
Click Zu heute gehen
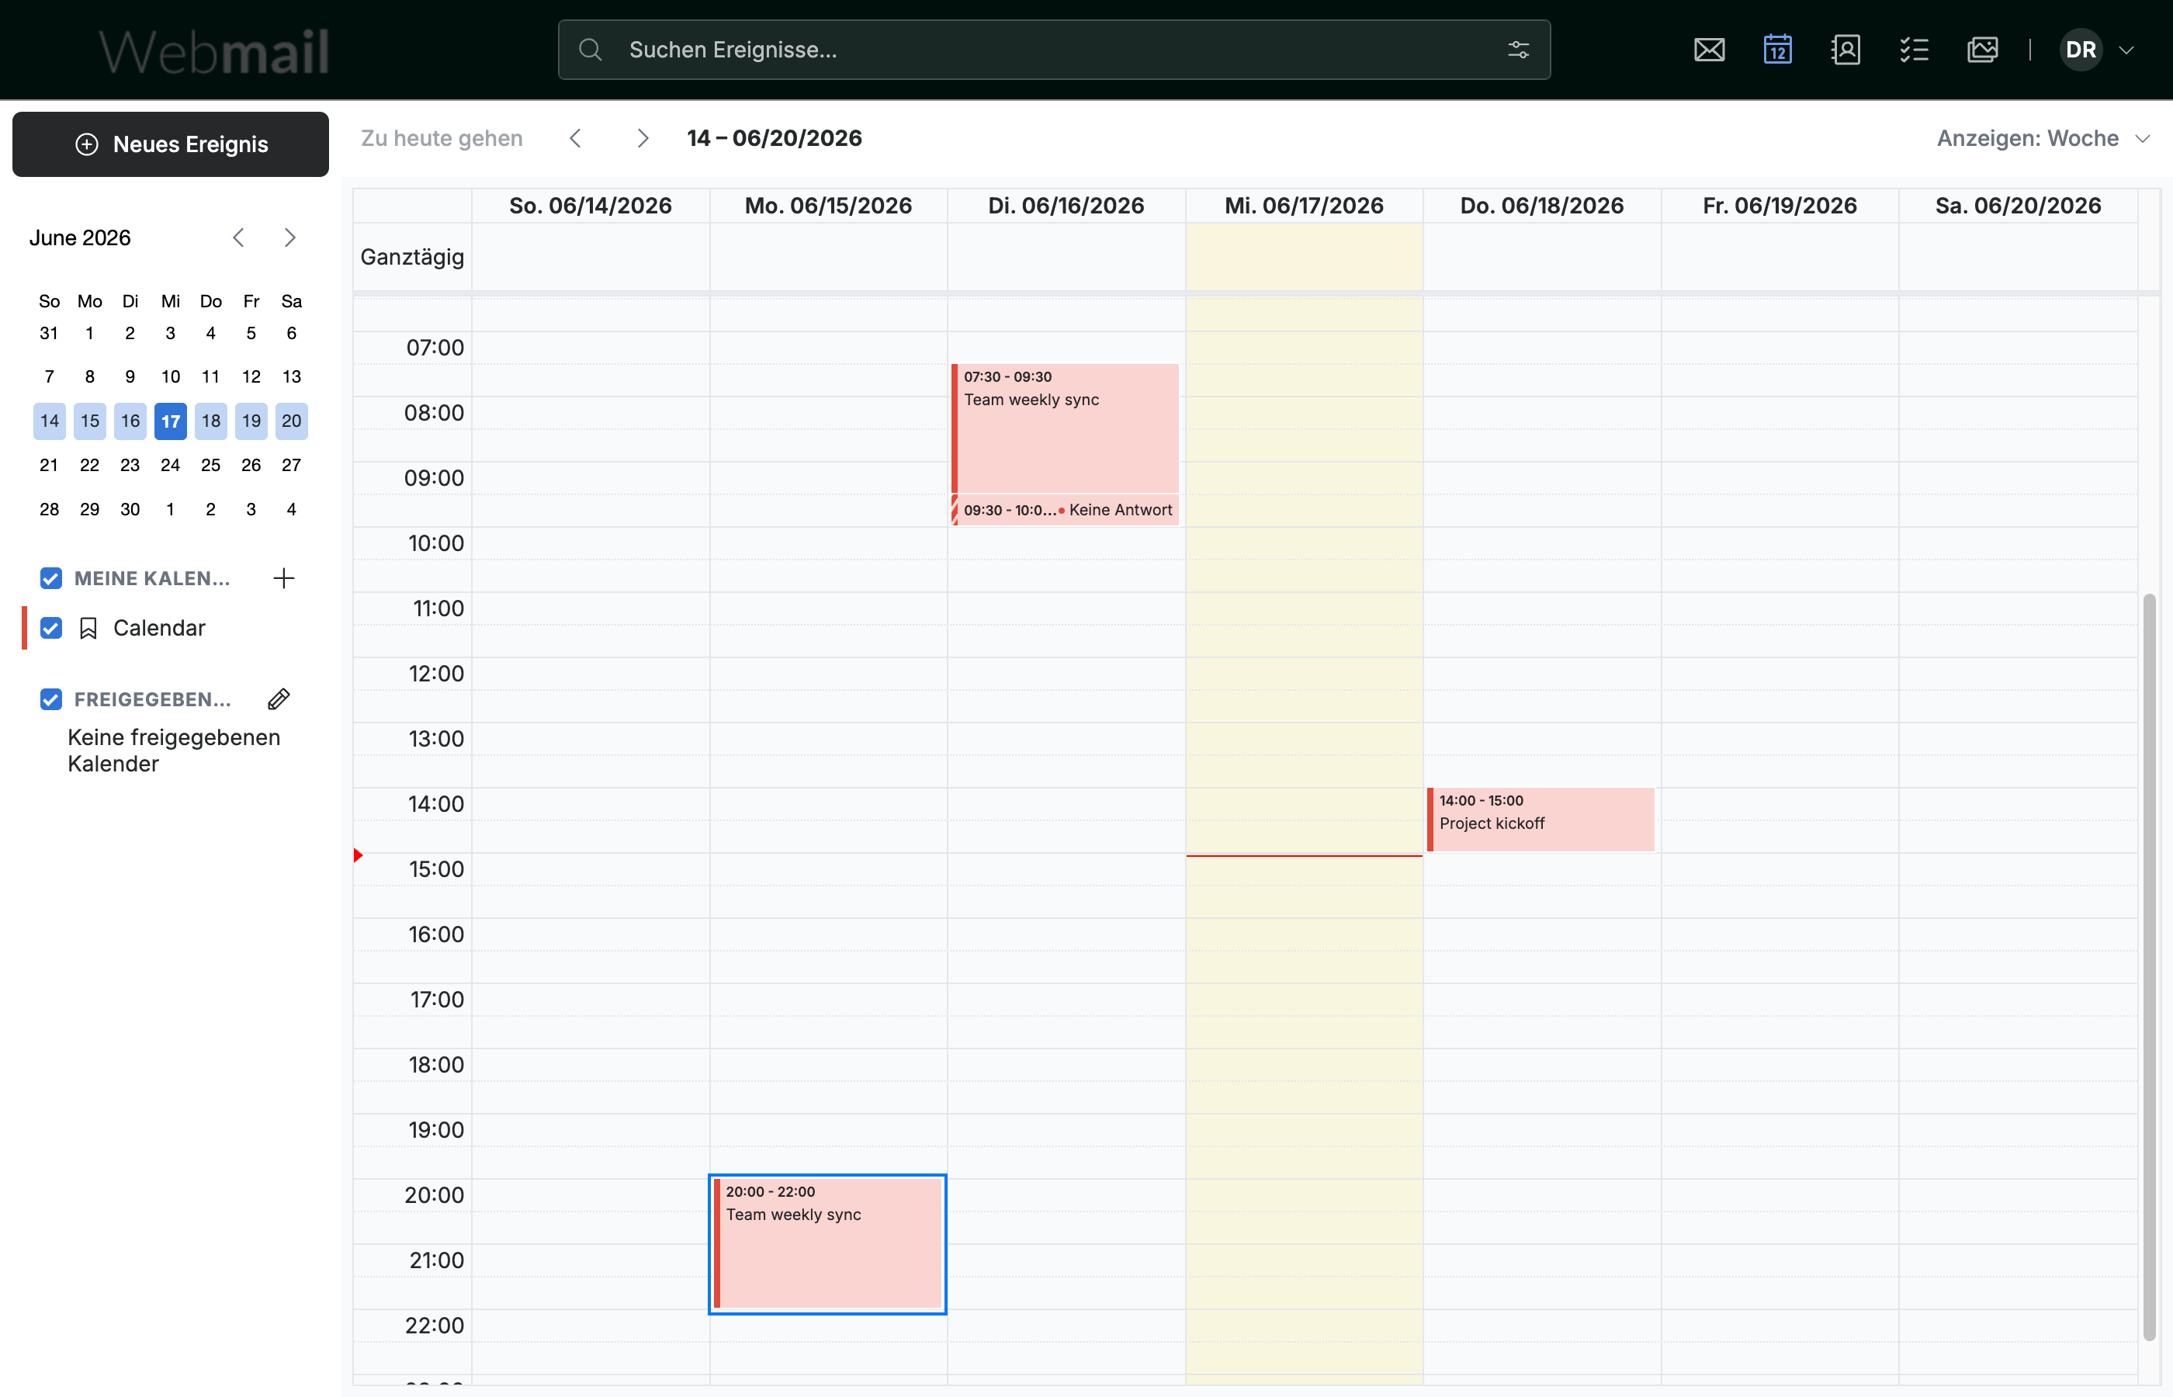[x=442, y=138]
